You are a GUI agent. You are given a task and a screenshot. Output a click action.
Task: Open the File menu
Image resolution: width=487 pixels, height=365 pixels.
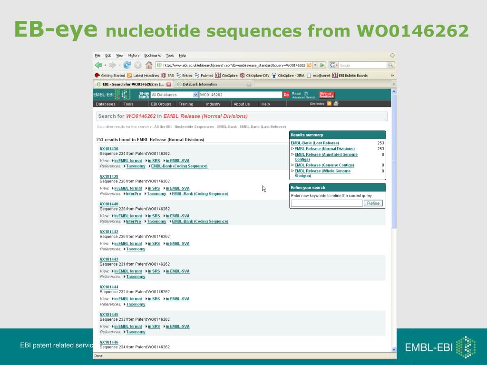(x=97, y=55)
